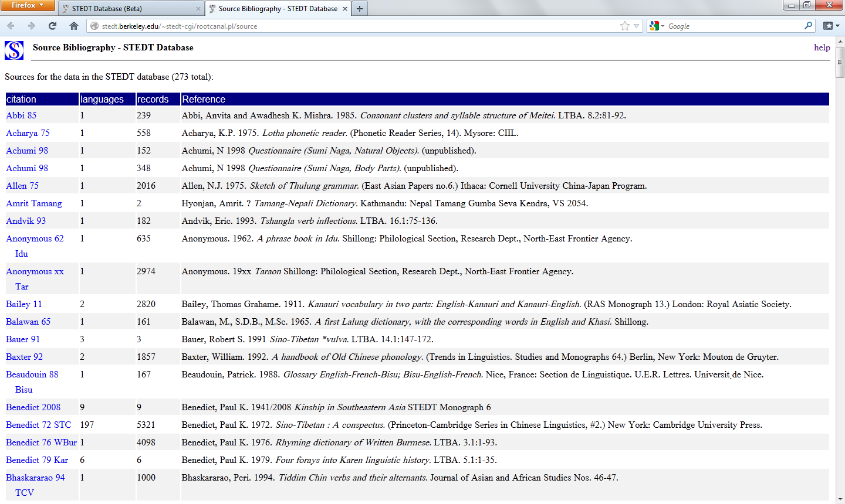845x504 pixels.
Task: Click the browser Back arrow button
Action: tap(11, 26)
